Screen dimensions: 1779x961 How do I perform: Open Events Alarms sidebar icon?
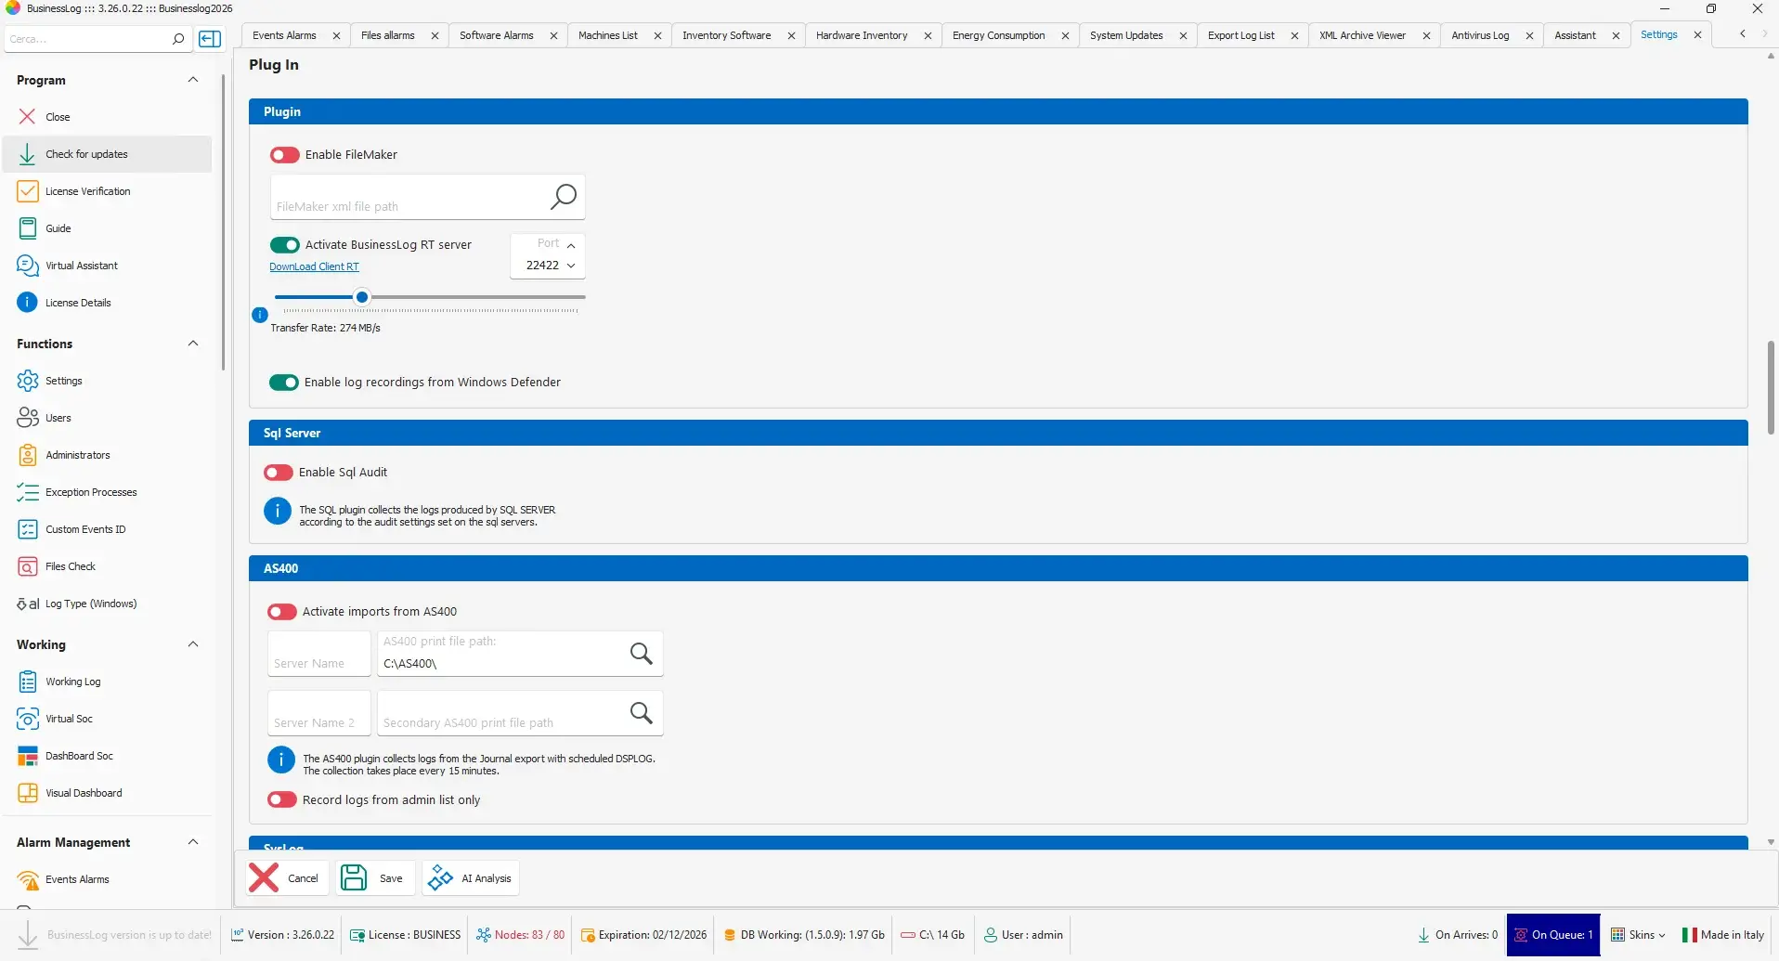(x=29, y=879)
